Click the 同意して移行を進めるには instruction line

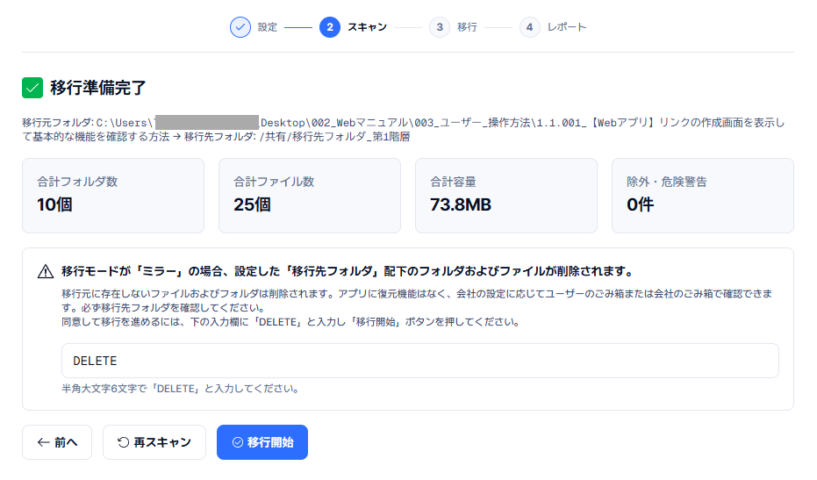[x=290, y=322]
